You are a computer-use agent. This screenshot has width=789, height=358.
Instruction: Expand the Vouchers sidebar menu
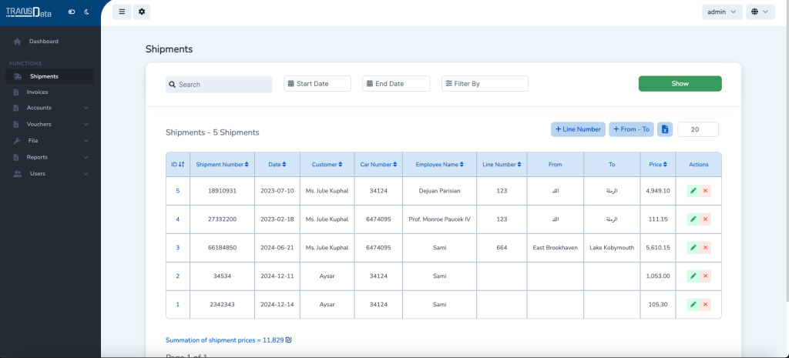pos(49,124)
